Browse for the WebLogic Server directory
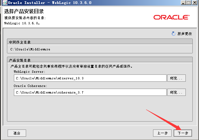The width and height of the screenshot is (199, 140). point(177,78)
